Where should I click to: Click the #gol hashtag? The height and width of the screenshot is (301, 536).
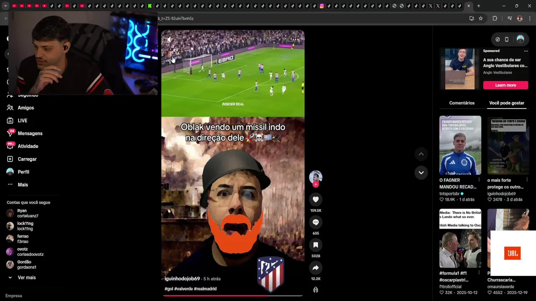(x=169, y=289)
